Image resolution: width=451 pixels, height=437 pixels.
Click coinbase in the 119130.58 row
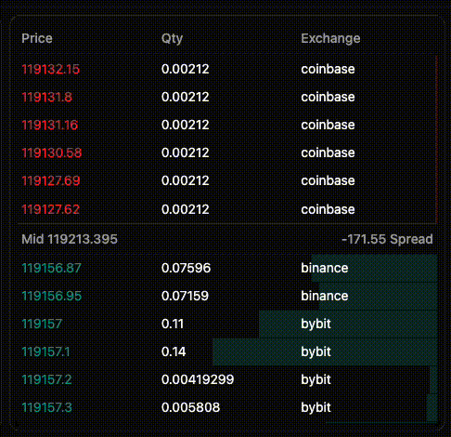click(328, 152)
